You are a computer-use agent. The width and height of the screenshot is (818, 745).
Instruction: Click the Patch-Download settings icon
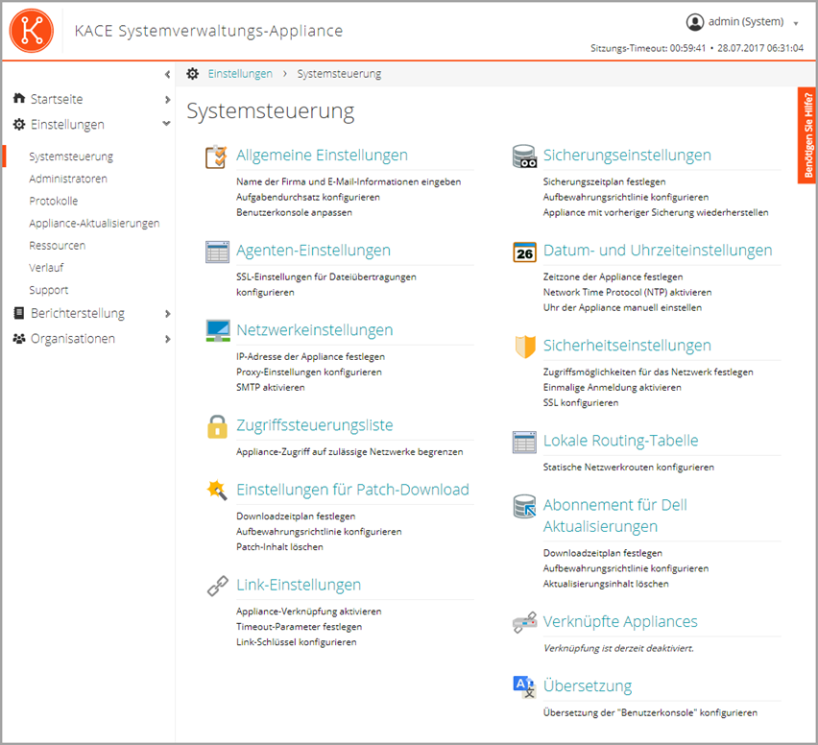point(217,491)
